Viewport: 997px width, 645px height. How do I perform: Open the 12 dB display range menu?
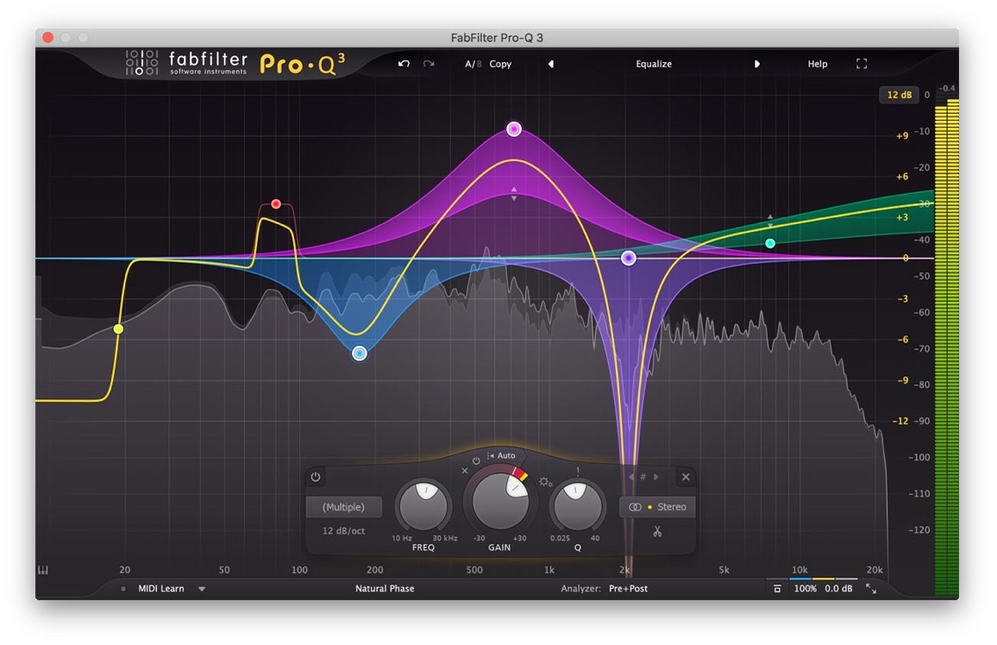coord(899,95)
